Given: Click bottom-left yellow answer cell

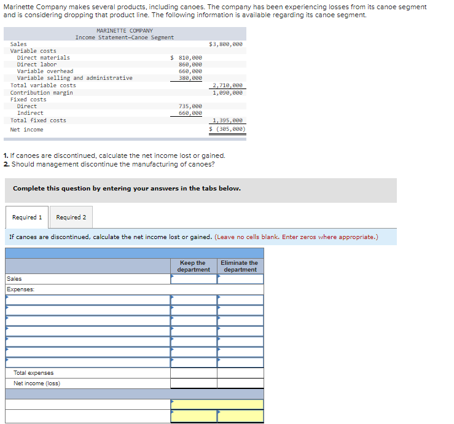Looking at the screenshot, I should pos(194,416).
